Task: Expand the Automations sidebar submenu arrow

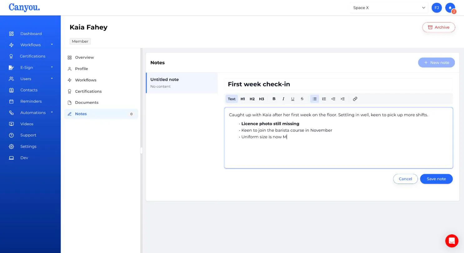Action: coord(52,112)
